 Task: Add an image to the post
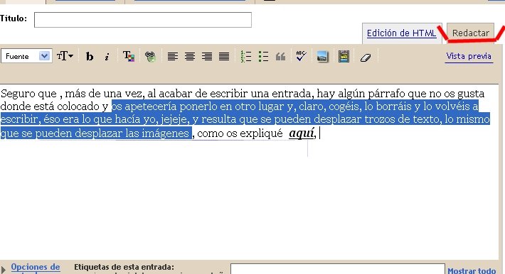322,57
